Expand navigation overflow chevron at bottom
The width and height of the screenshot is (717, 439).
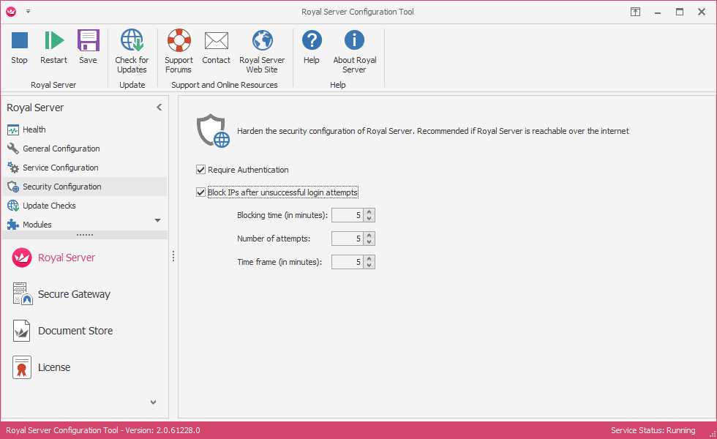(153, 402)
